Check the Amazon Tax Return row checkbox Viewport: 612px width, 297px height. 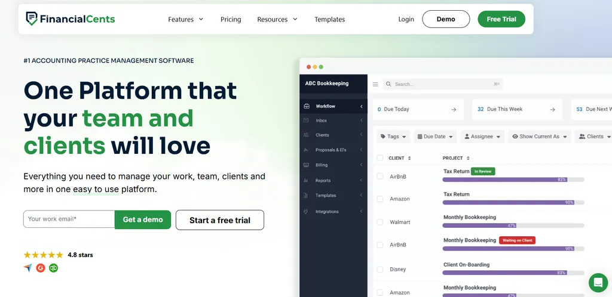(x=380, y=199)
